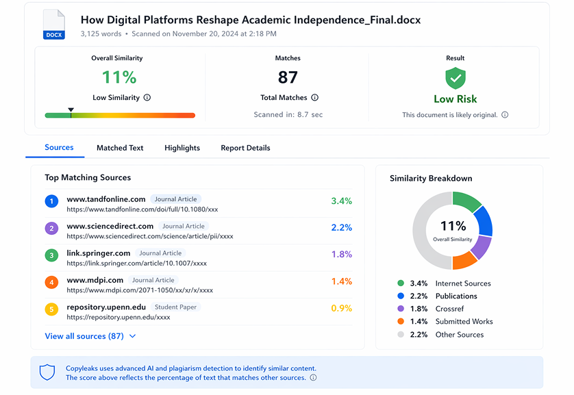The width and height of the screenshot is (574, 395).
Task: Click the blue shield icon in Copyleaks banner
Action: (47, 372)
